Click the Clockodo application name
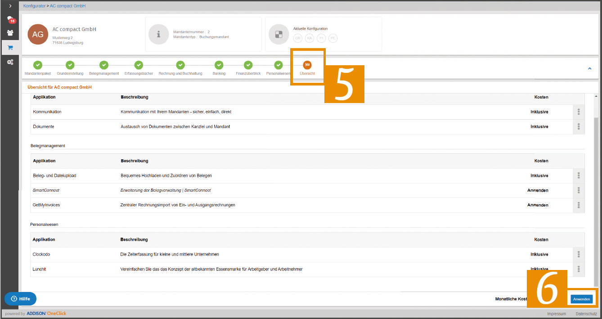 (41, 254)
